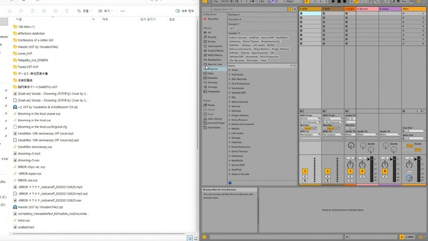This screenshot has height=241, width=428.
Task: Open Sounds category in Ableton browser
Action: click(212, 37)
